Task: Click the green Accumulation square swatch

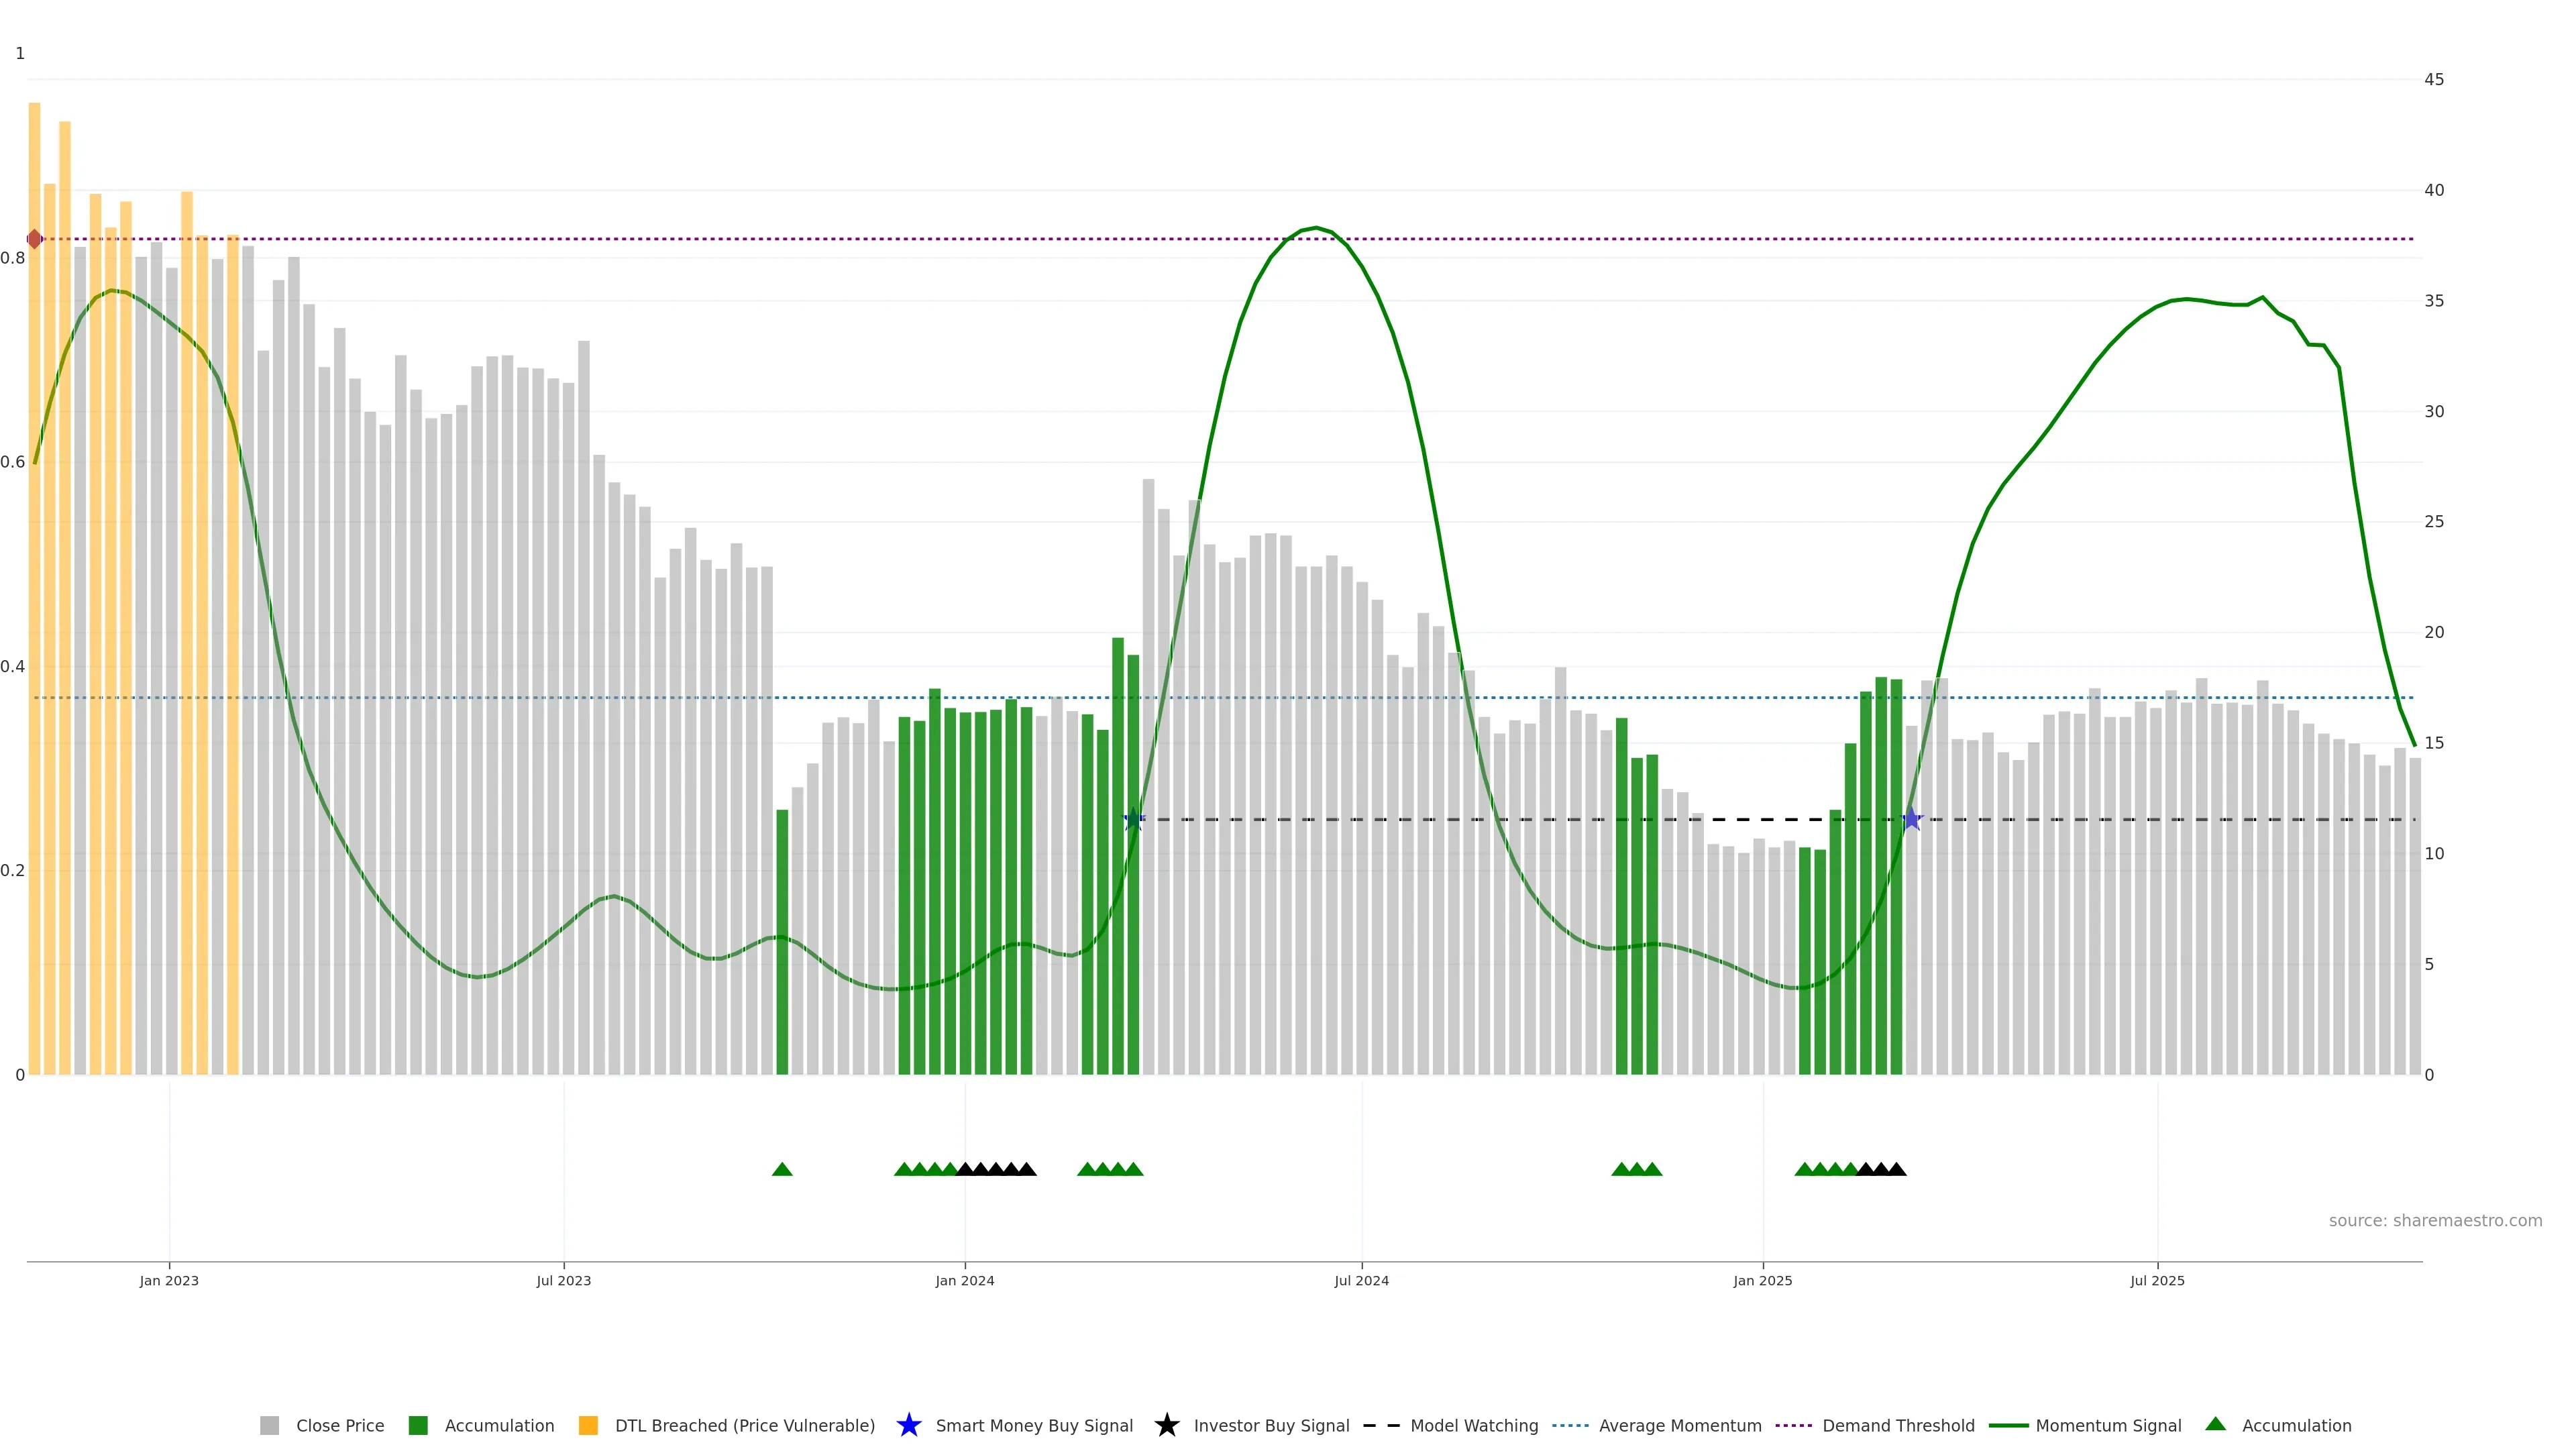Action: pos(418,1425)
